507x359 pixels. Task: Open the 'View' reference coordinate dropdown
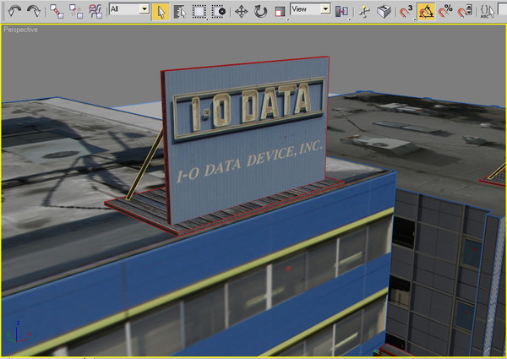point(310,8)
